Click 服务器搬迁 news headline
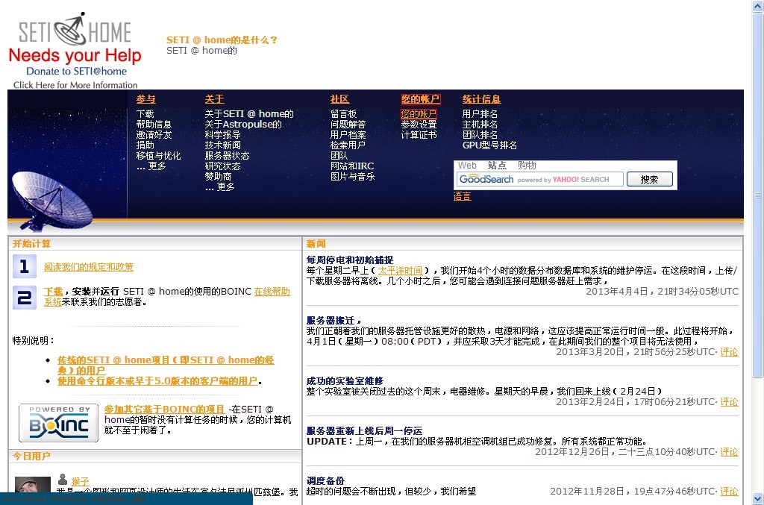Screen dimensions: 764x505 click(334, 321)
